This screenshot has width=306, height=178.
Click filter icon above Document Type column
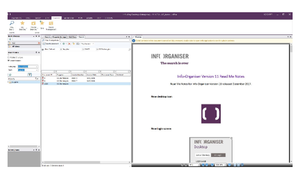click(x=114, y=72)
